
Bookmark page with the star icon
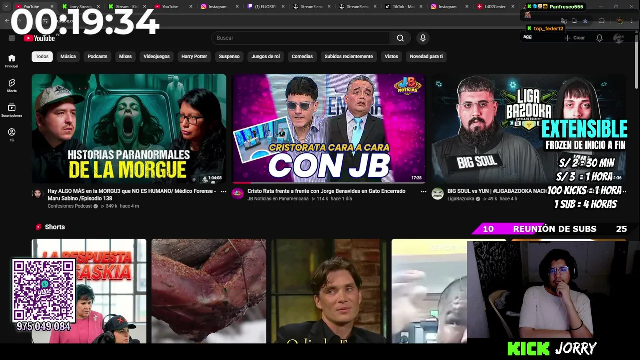point(585,21)
